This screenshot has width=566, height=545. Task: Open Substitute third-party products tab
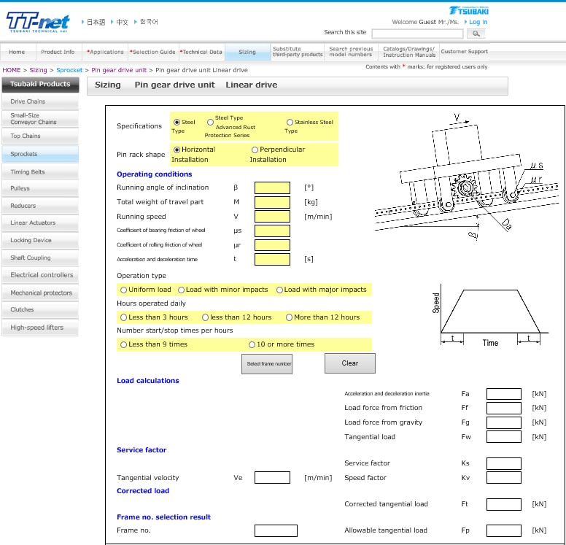click(x=298, y=52)
